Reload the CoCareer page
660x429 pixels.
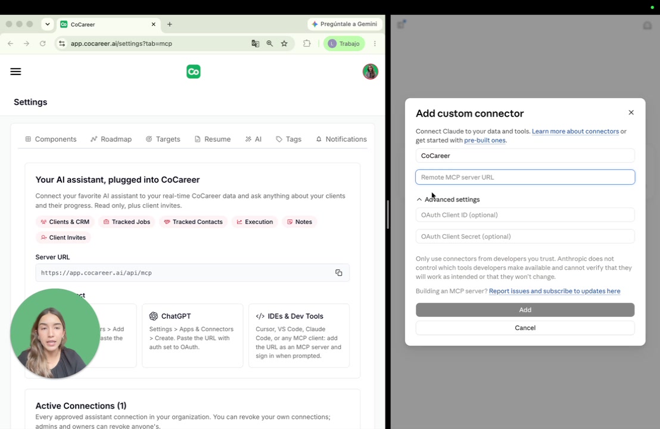coord(42,43)
